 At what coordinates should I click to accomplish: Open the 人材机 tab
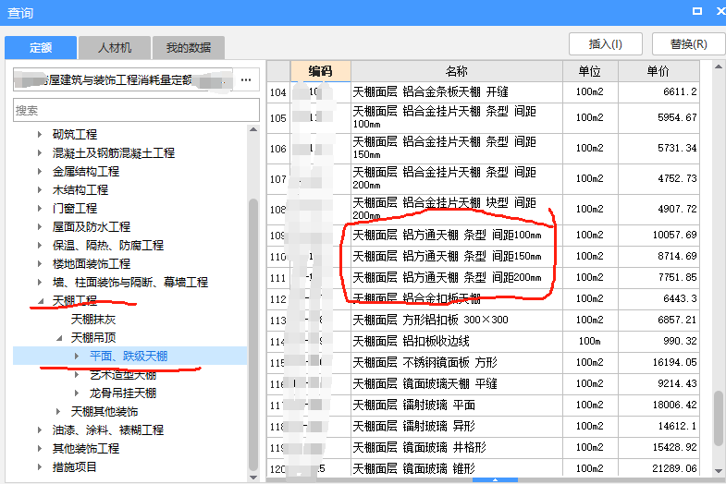point(115,48)
